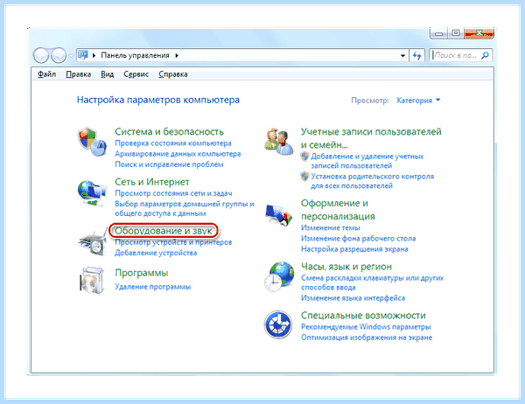
Task: Maximize the Control Panel window
Action: pos(455,33)
